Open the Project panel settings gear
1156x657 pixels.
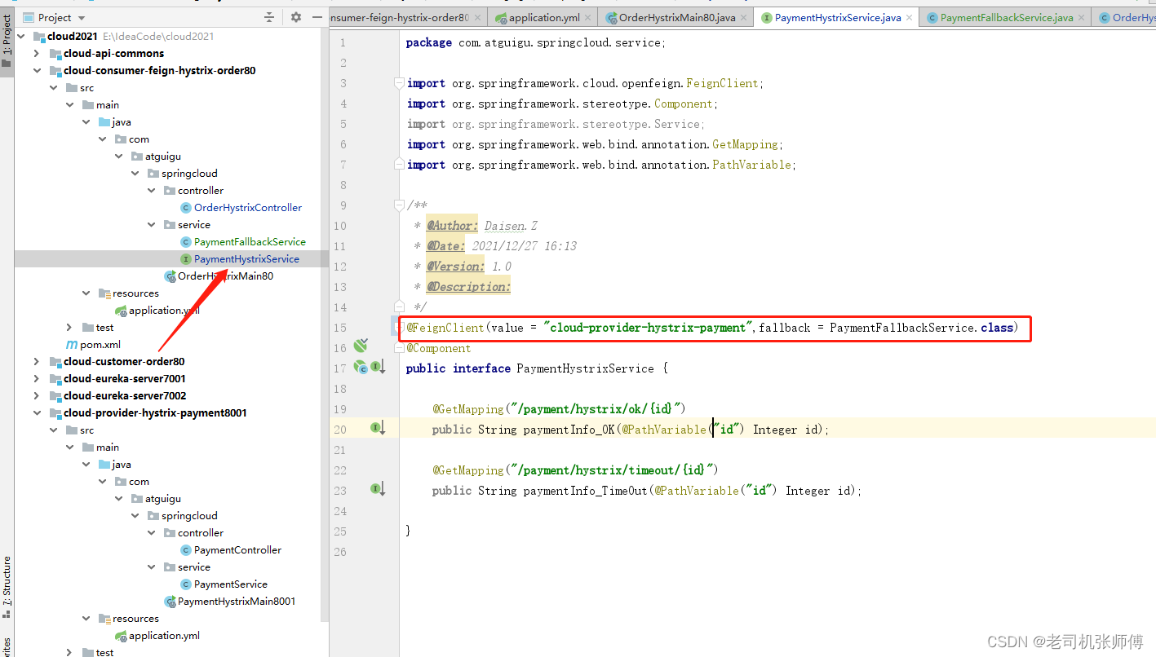click(296, 17)
